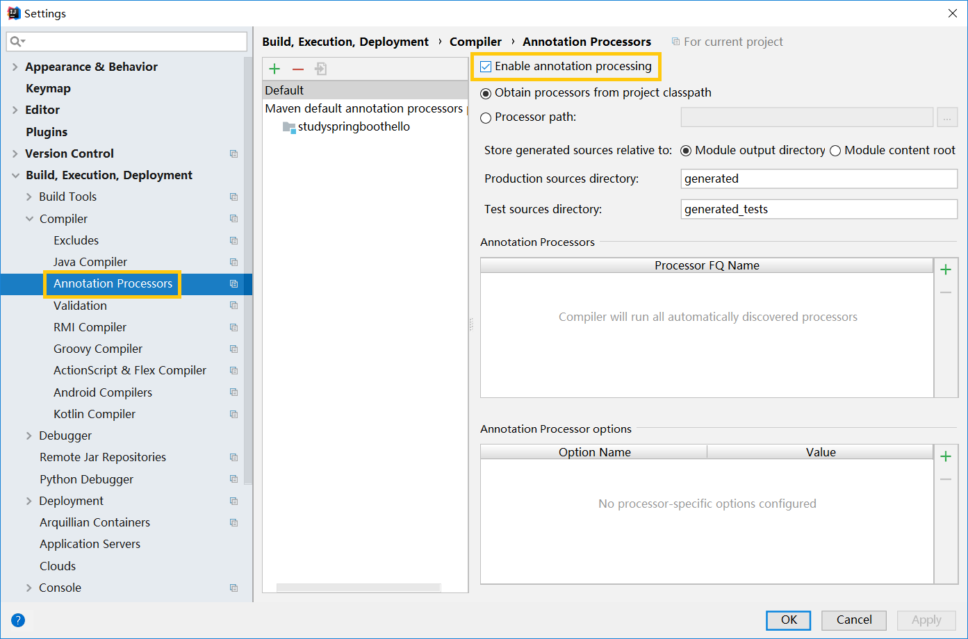Click the green plus to add a profile
This screenshot has width=968, height=639.
pos(274,69)
